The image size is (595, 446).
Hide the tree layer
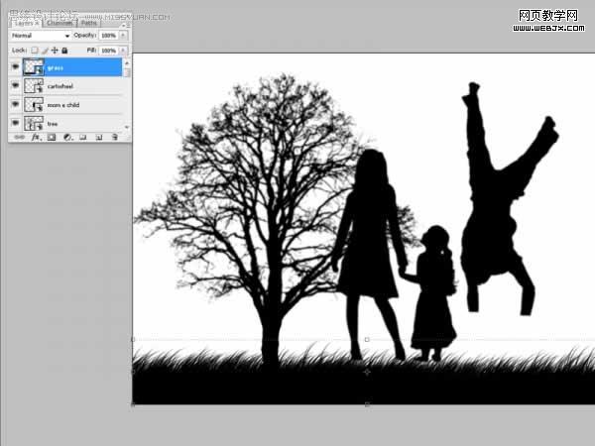coord(15,123)
